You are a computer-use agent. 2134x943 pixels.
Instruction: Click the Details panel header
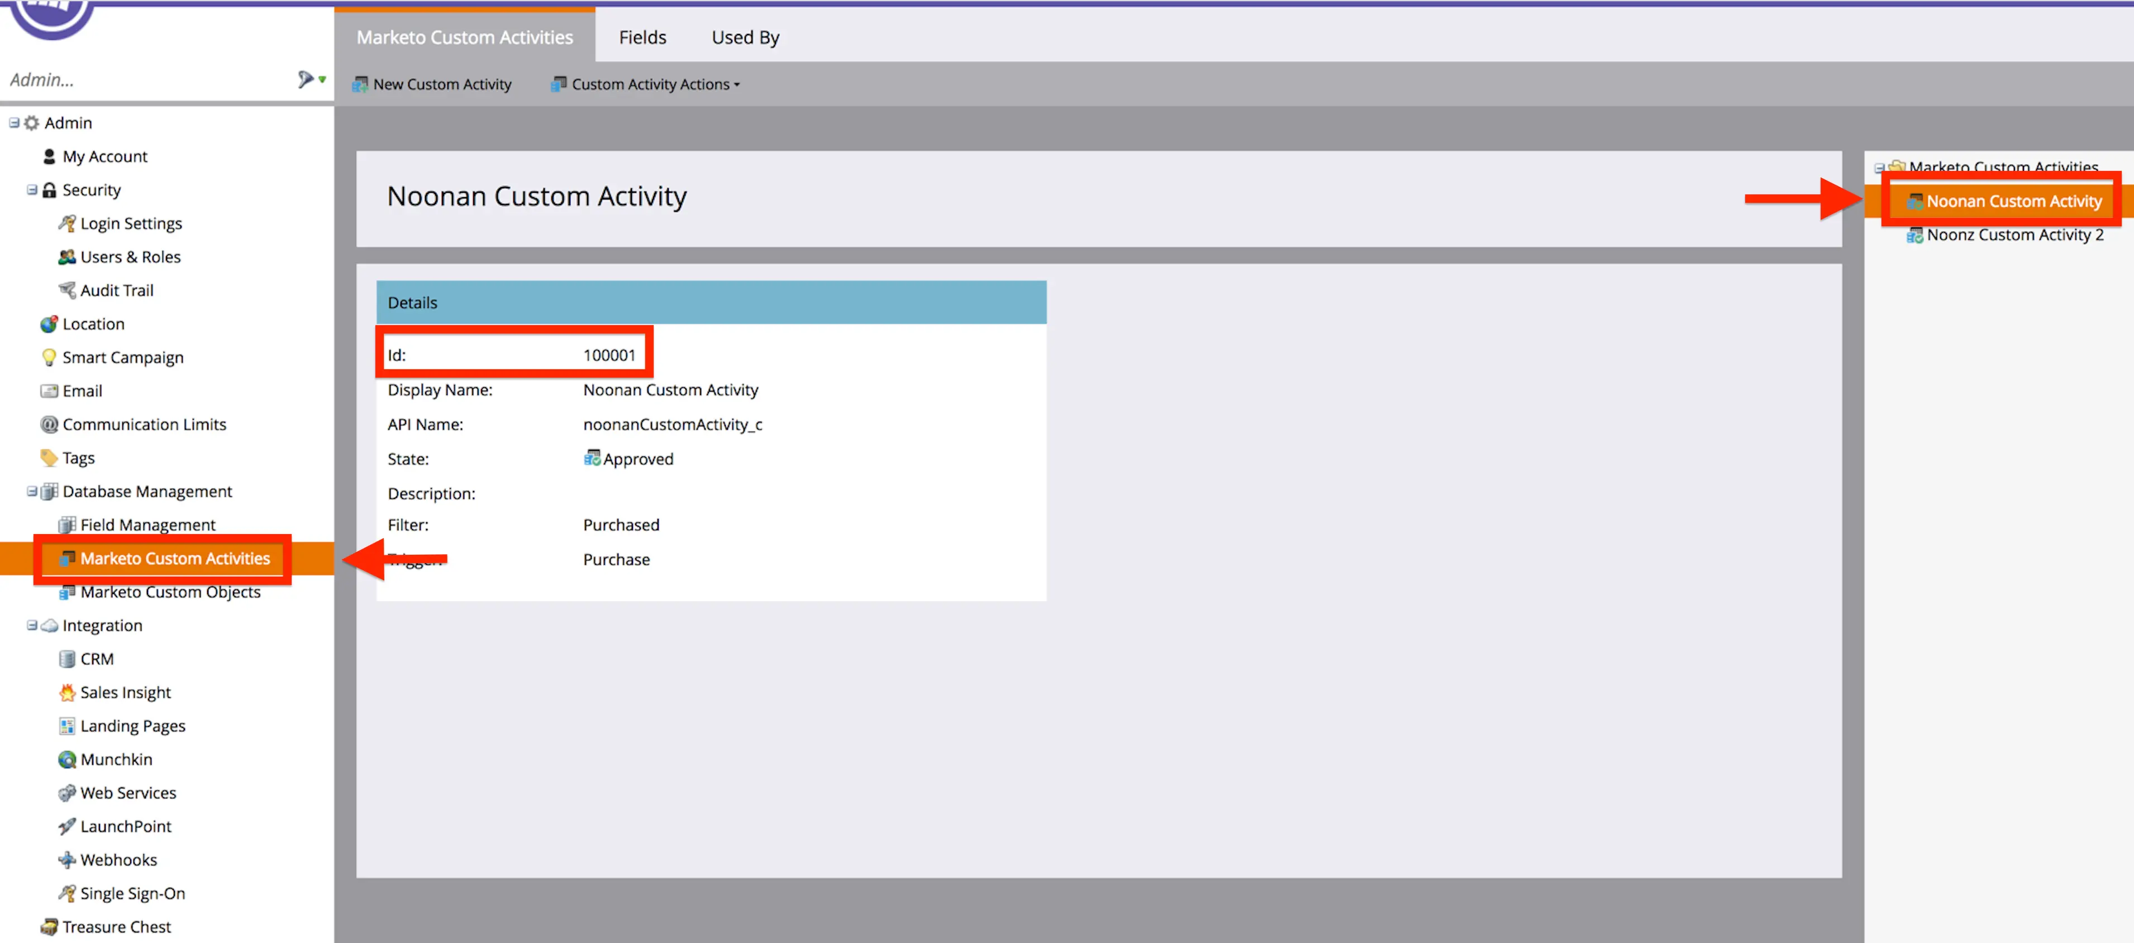[x=711, y=302]
